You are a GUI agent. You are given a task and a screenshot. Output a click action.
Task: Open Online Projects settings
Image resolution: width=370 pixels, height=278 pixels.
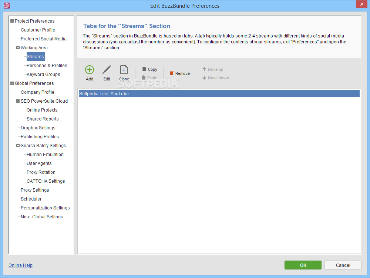pyautogui.click(x=42, y=110)
